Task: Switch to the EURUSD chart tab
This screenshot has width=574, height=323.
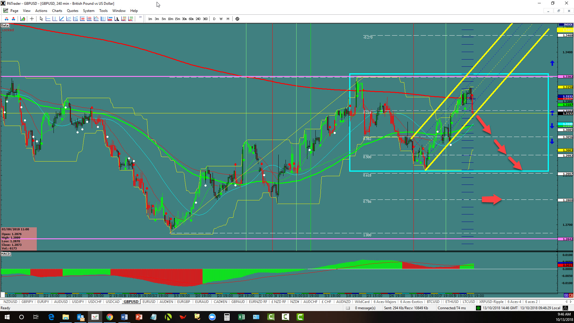Action: click(149, 301)
